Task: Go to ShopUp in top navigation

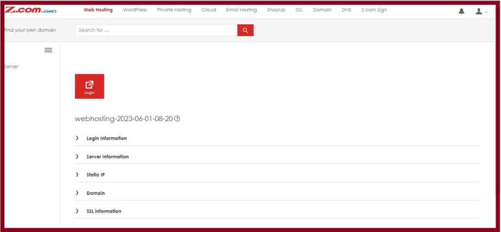Action: [276, 10]
